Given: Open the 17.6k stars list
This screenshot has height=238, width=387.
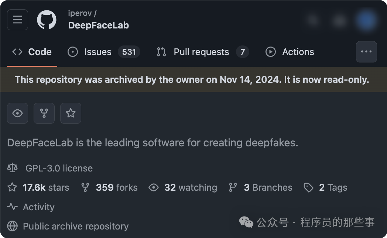Looking at the screenshot, I should point(38,188).
